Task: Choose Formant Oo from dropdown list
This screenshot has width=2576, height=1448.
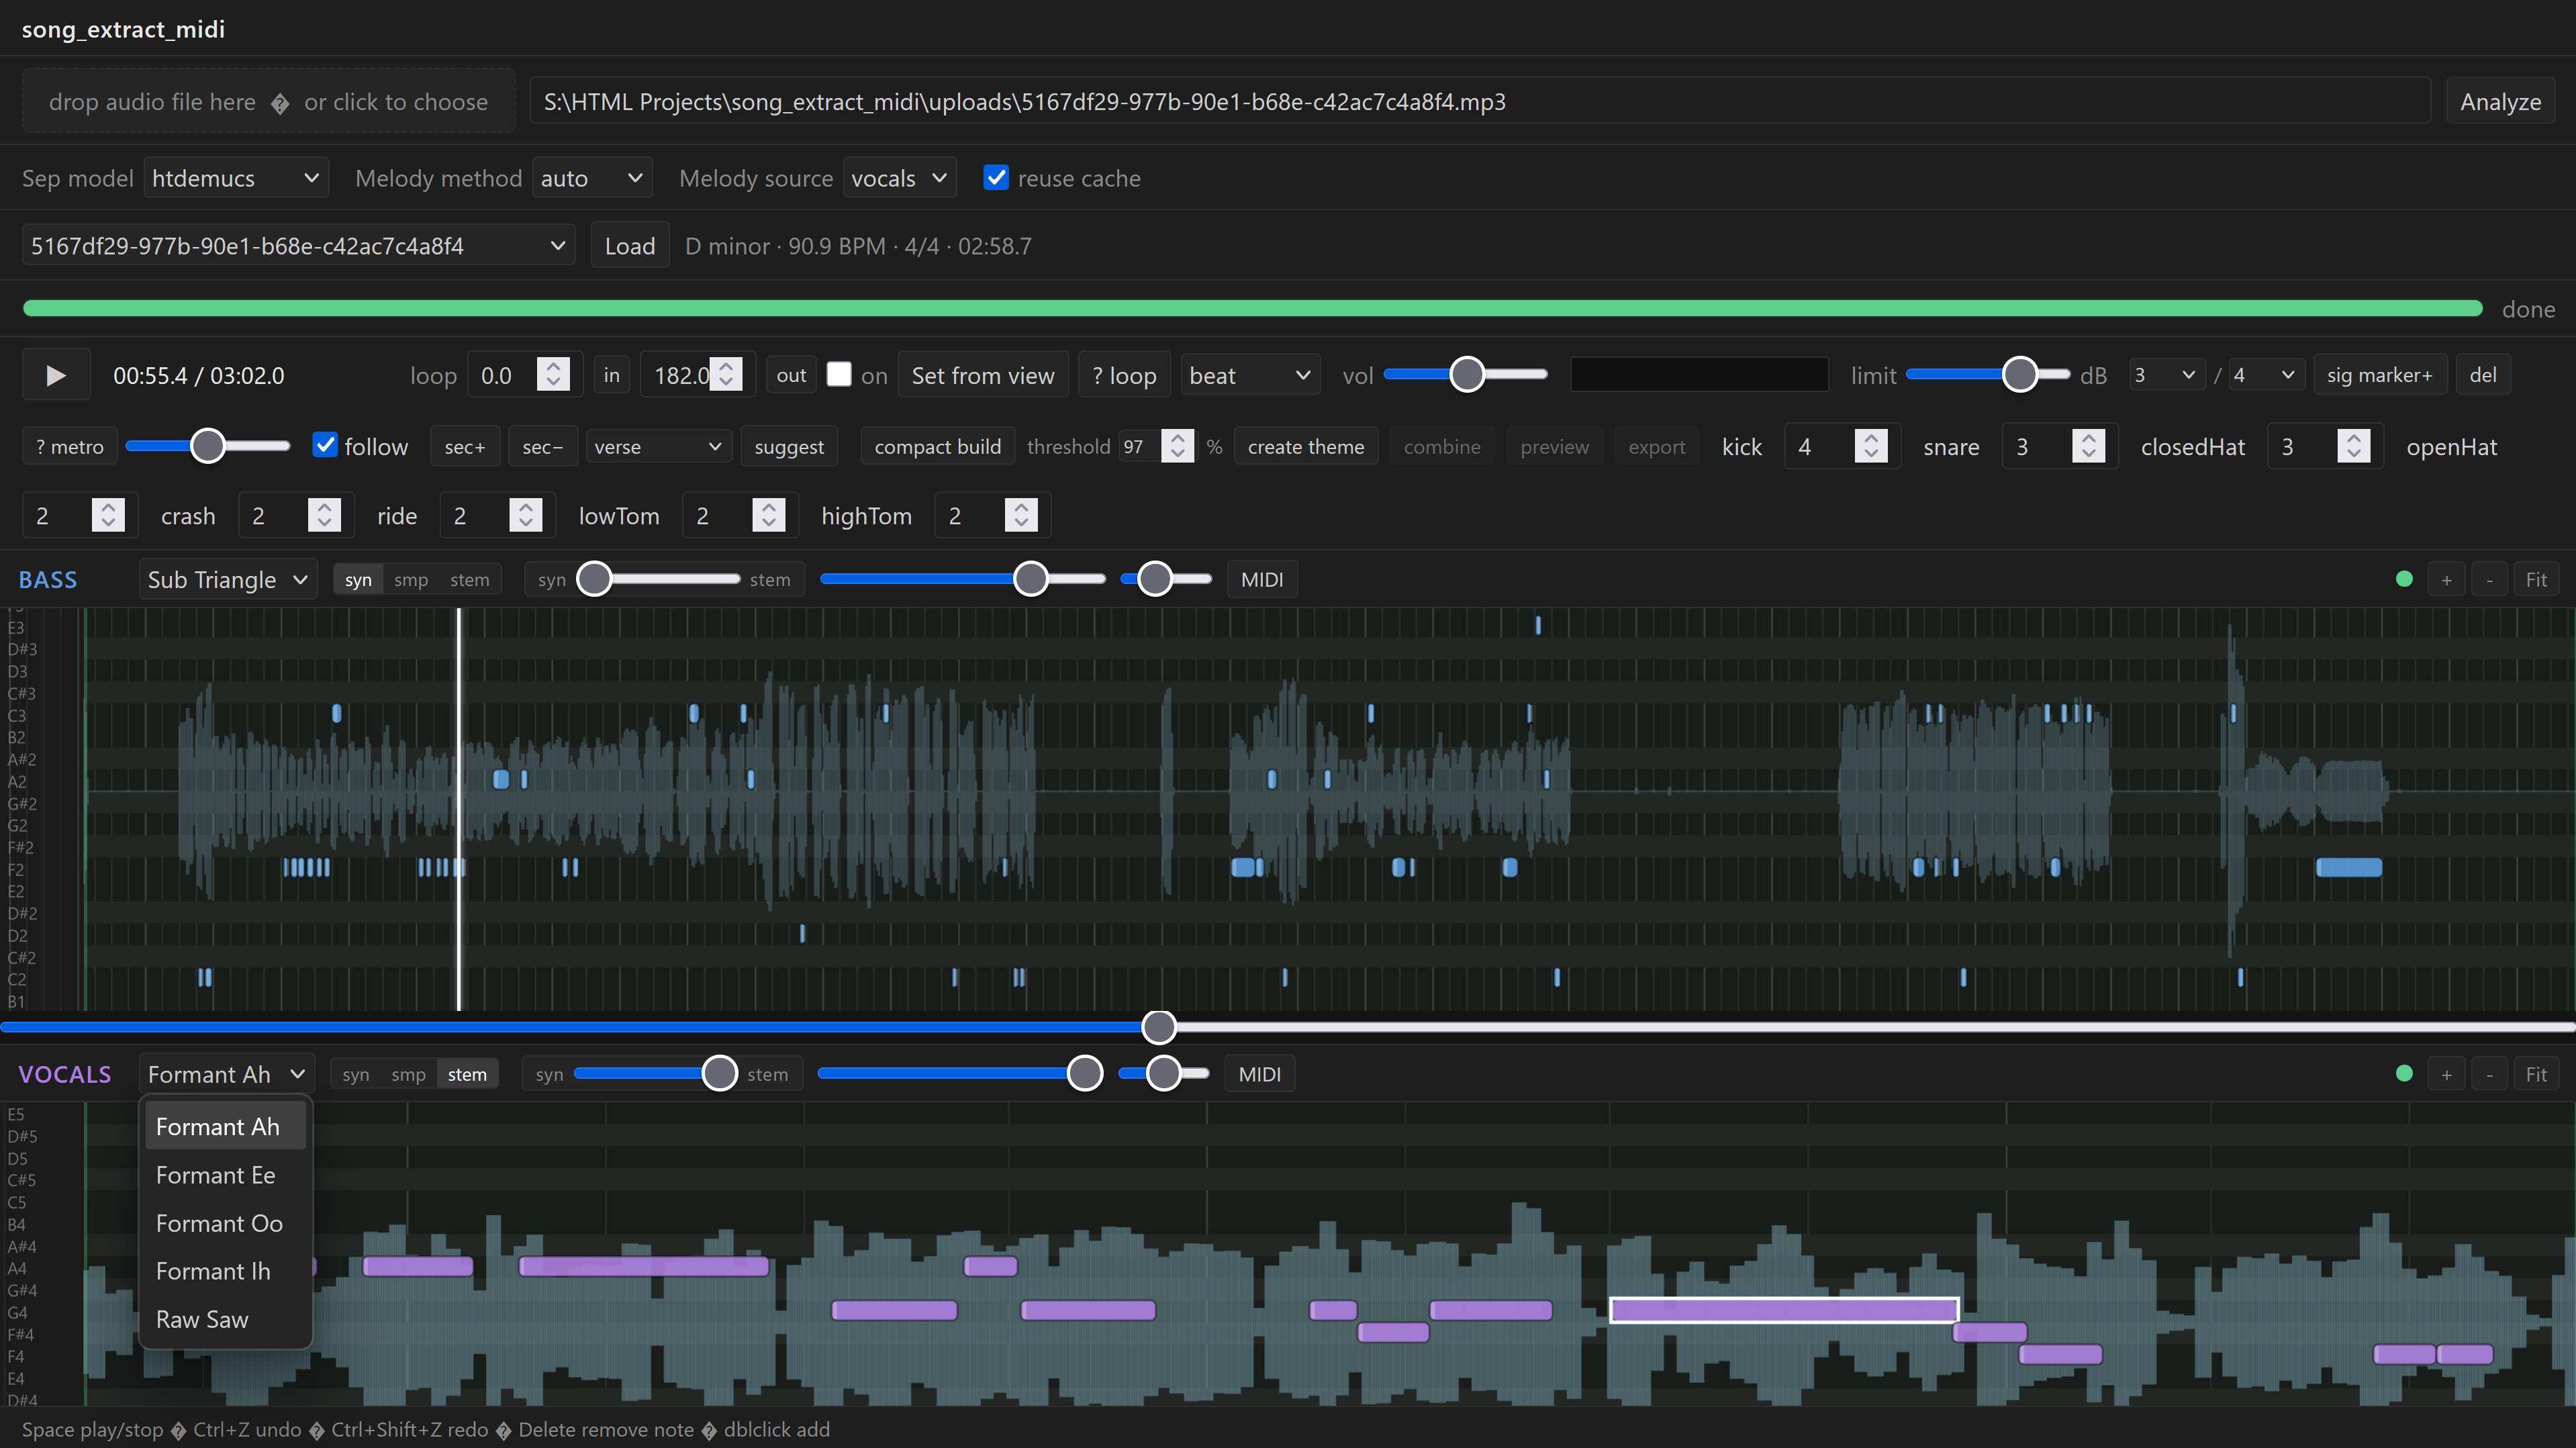Action: [226, 1223]
